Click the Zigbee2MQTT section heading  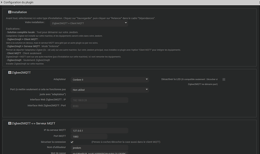point(23,72)
